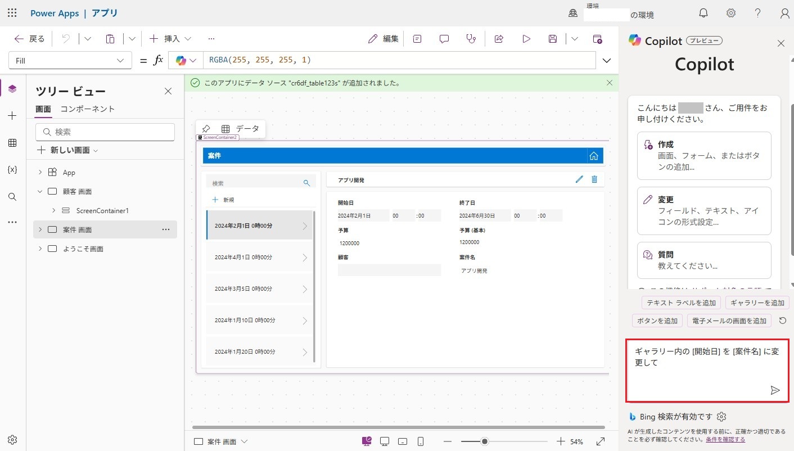
Task: Open the Comments icon in toolbar
Action: [x=444, y=39]
